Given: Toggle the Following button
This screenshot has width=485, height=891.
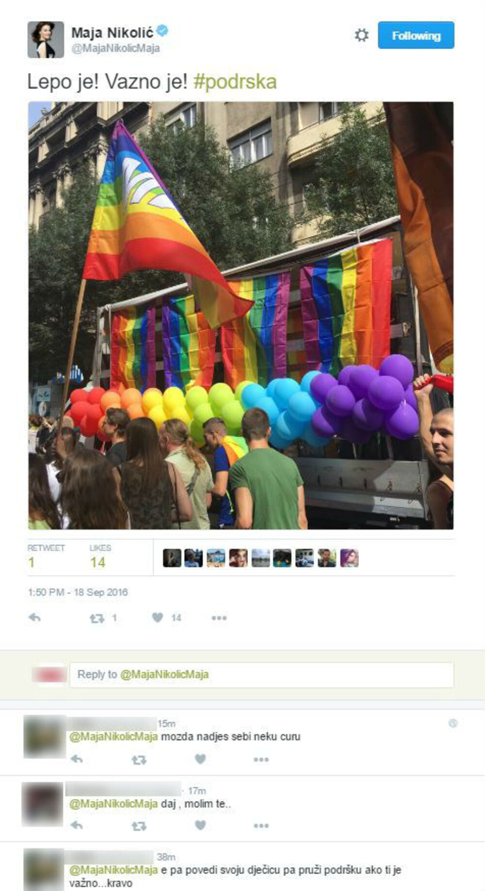Looking at the screenshot, I should pyautogui.click(x=416, y=35).
